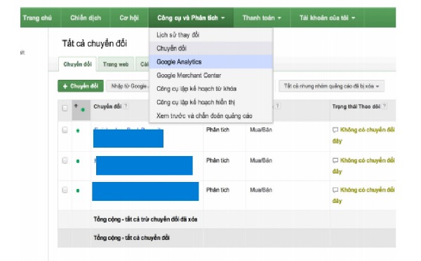
Task: Open the Tất cả nhưng nhóm quảng cáo filter dropdown
Action: 331,86
